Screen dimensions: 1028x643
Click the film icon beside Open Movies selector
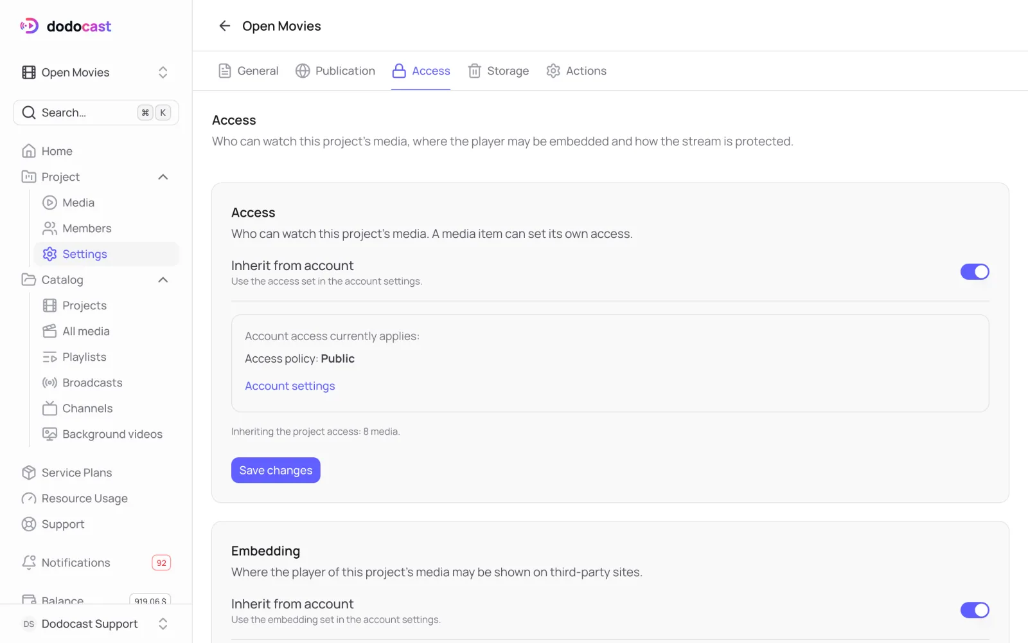(x=29, y=72)
